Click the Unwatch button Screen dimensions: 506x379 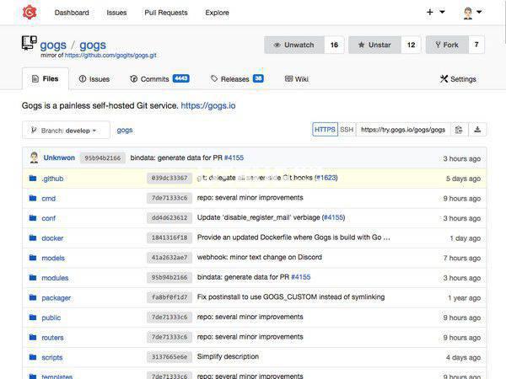pyautogui.click(x=294, y=45)
